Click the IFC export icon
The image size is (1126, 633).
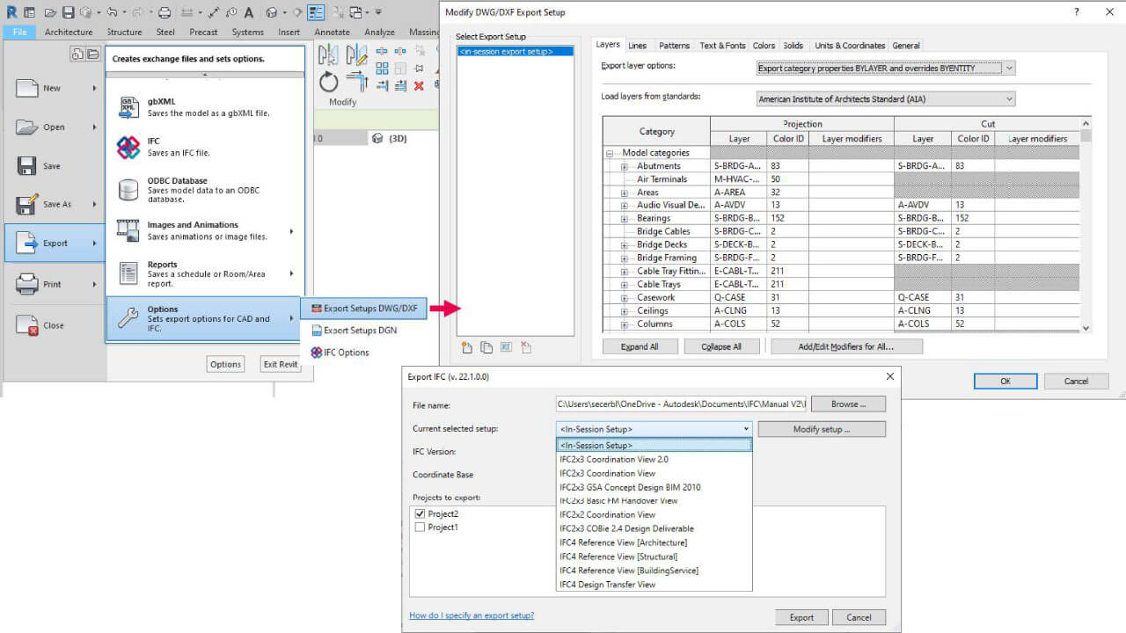tap(128, 147)
